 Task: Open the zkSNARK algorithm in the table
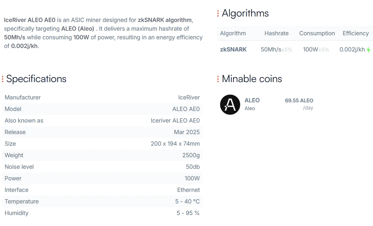pos(233,49)
